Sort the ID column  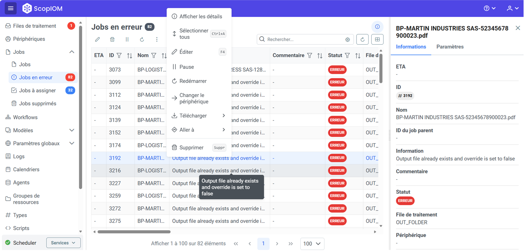click(x=130, y=55)
